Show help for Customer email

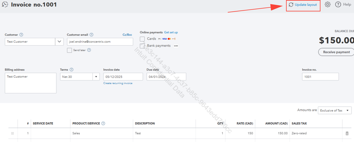(91, 35)
